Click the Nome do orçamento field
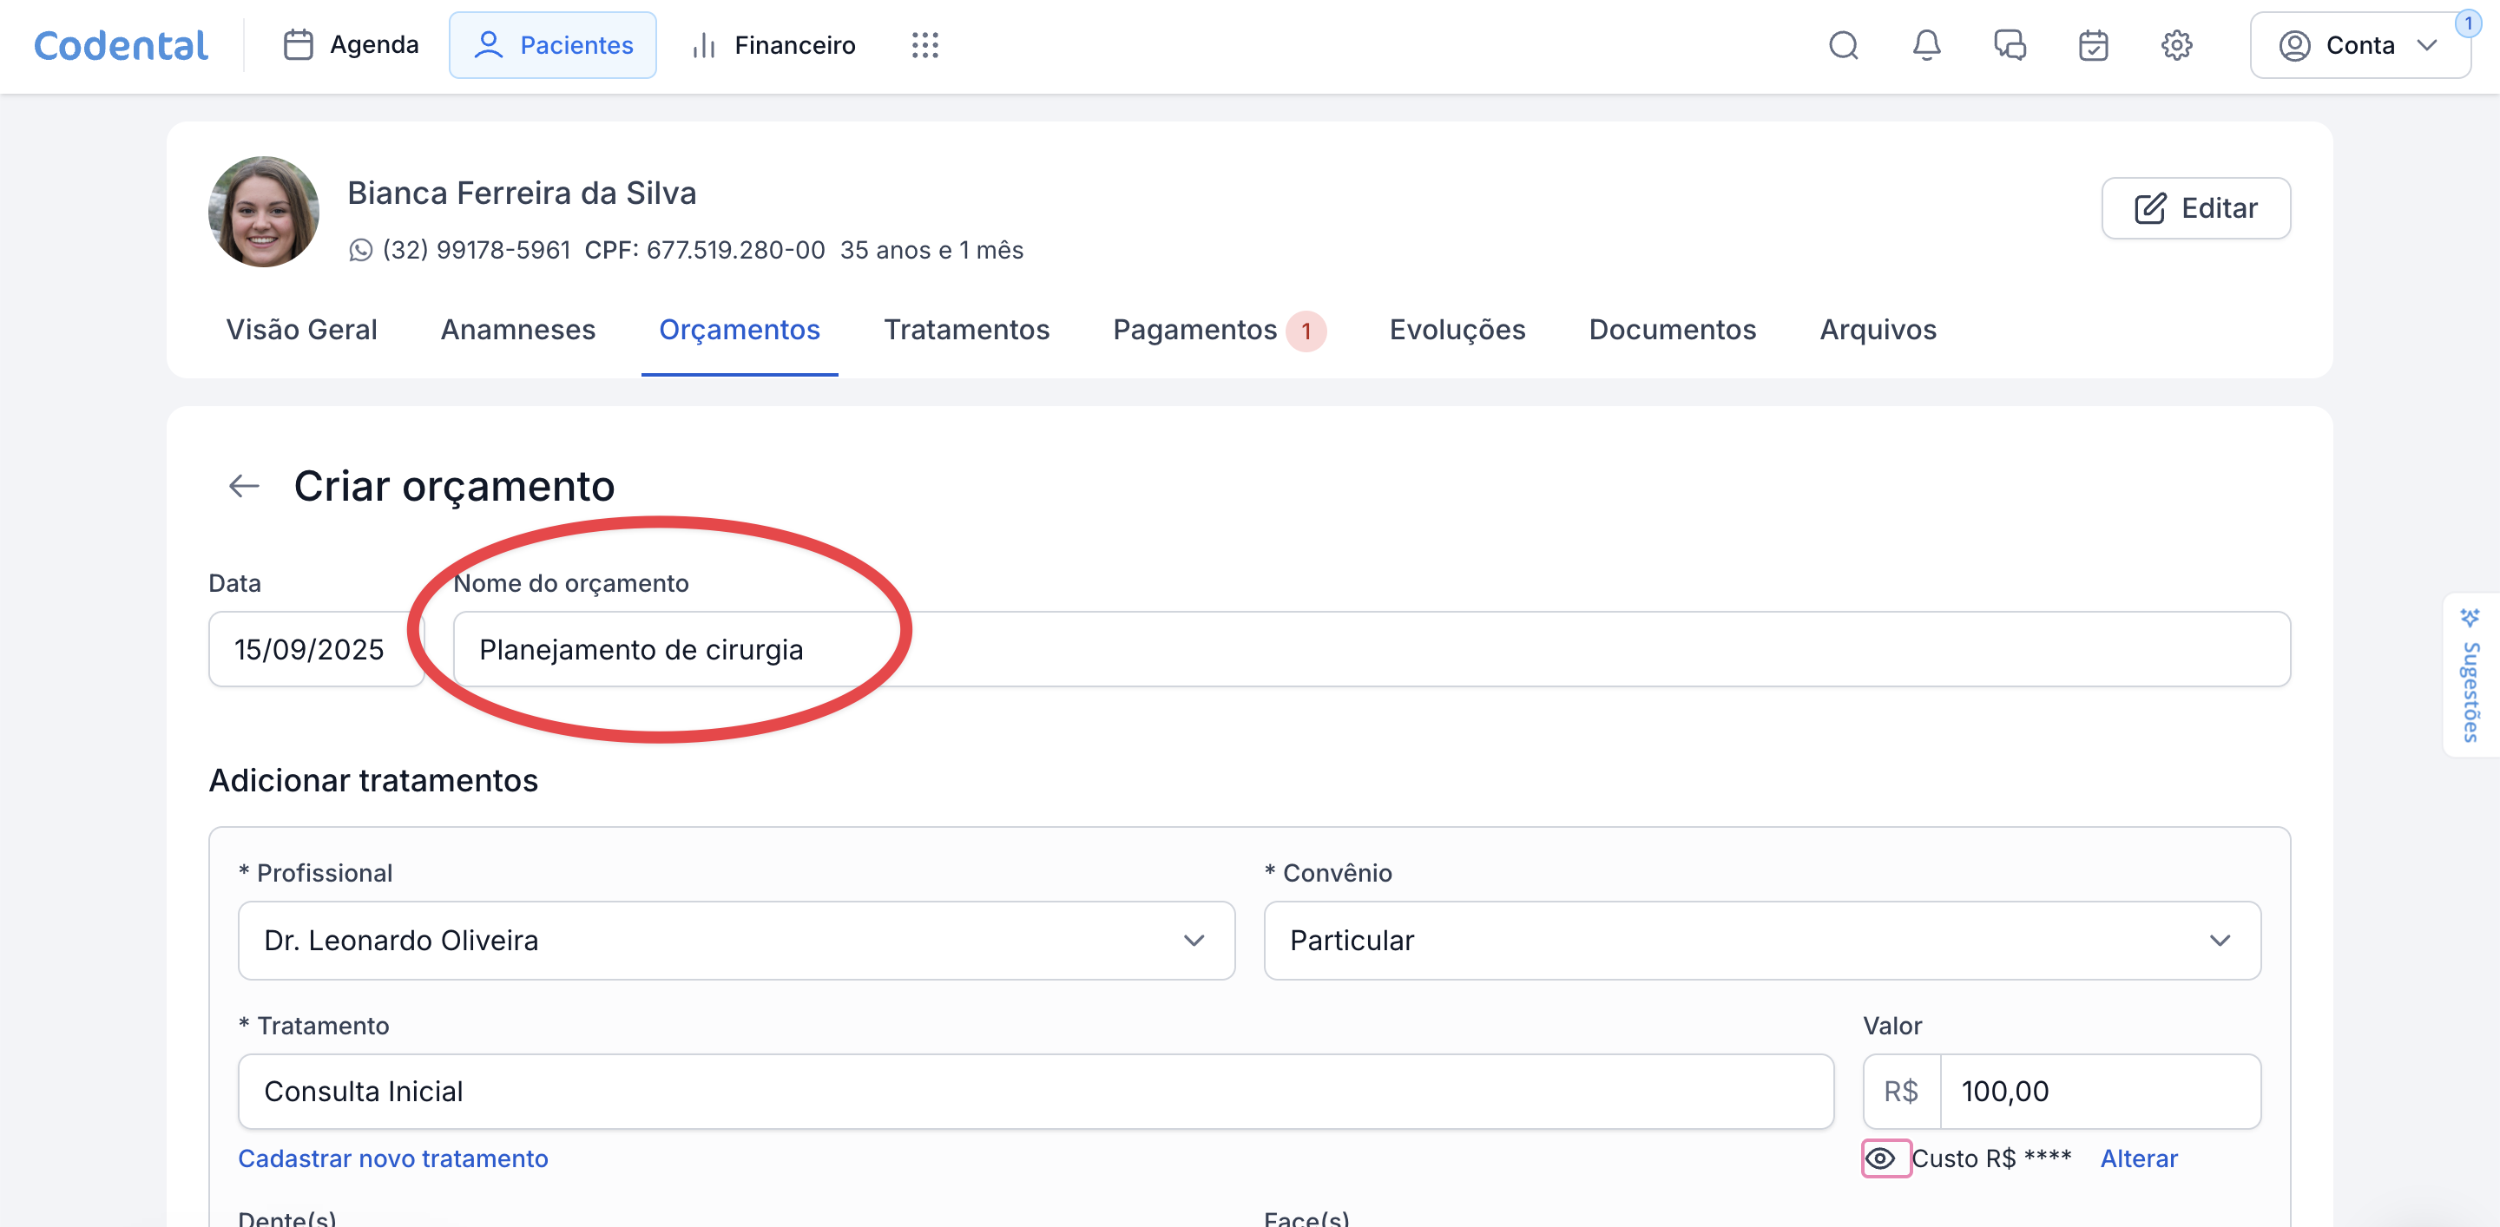The image size is (2500, 1227). click(x=1372, y=649)
